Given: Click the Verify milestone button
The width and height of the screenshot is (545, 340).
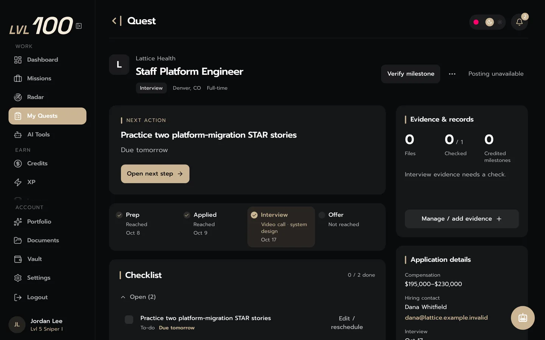Looking at the screenshot, I should 411,74.
